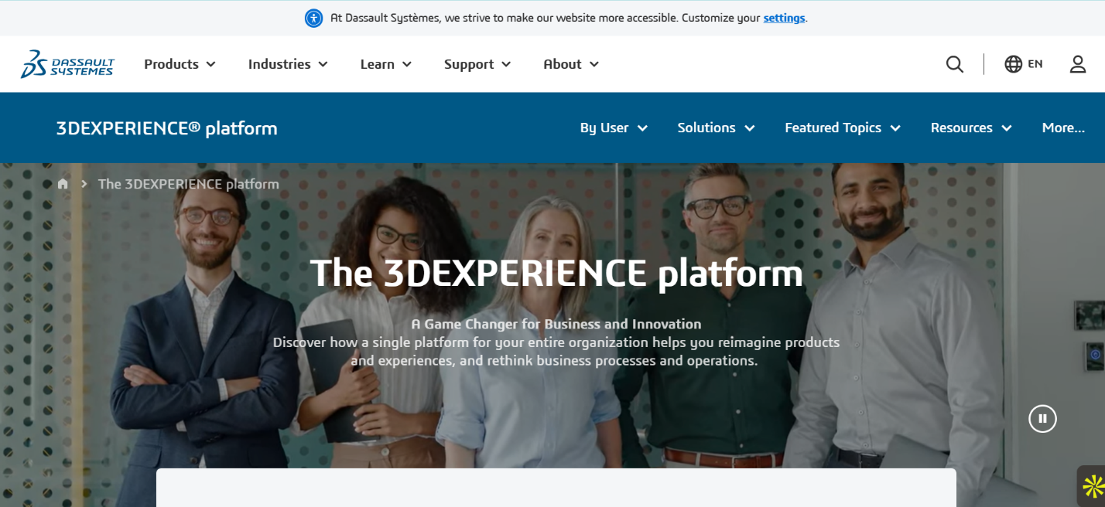
Task: Open the user account profile icon
Action: (1078, 64)
